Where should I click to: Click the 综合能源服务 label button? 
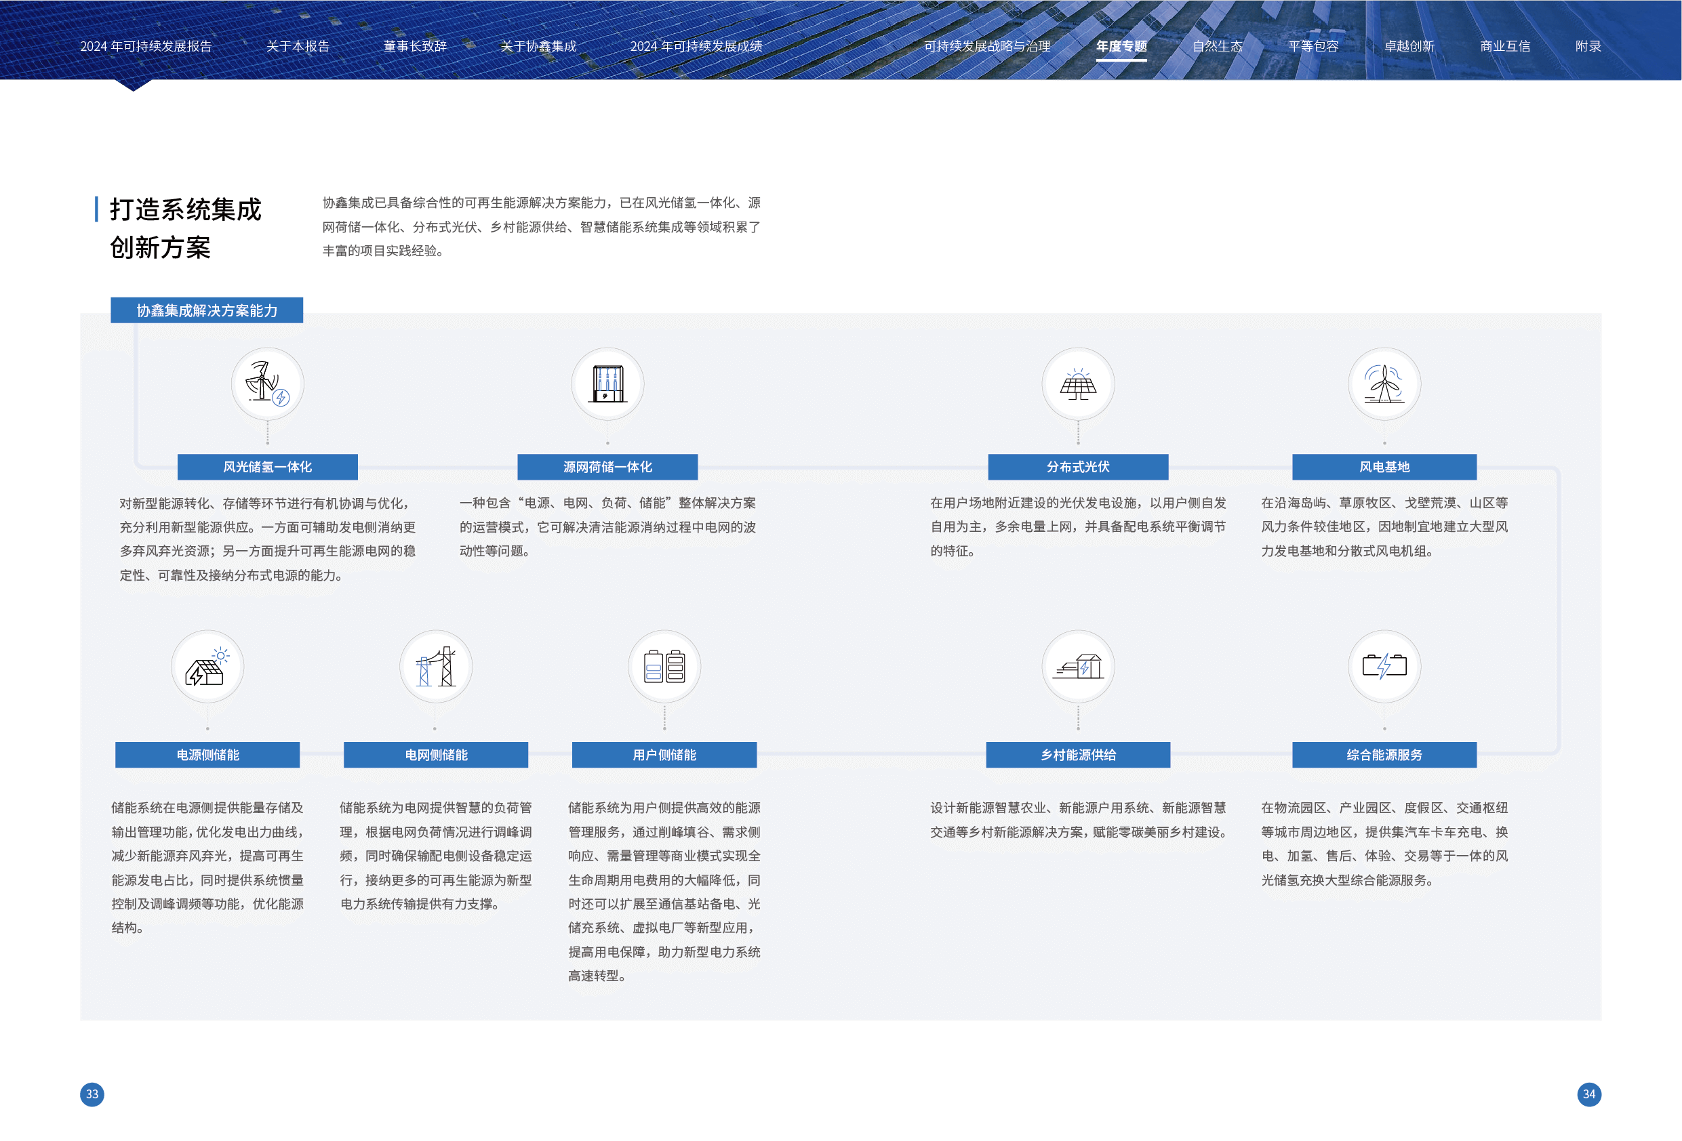pyautogui.click(x=1384, y=755)
